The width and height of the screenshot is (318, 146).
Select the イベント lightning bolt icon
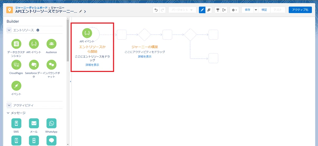(16, 86)
